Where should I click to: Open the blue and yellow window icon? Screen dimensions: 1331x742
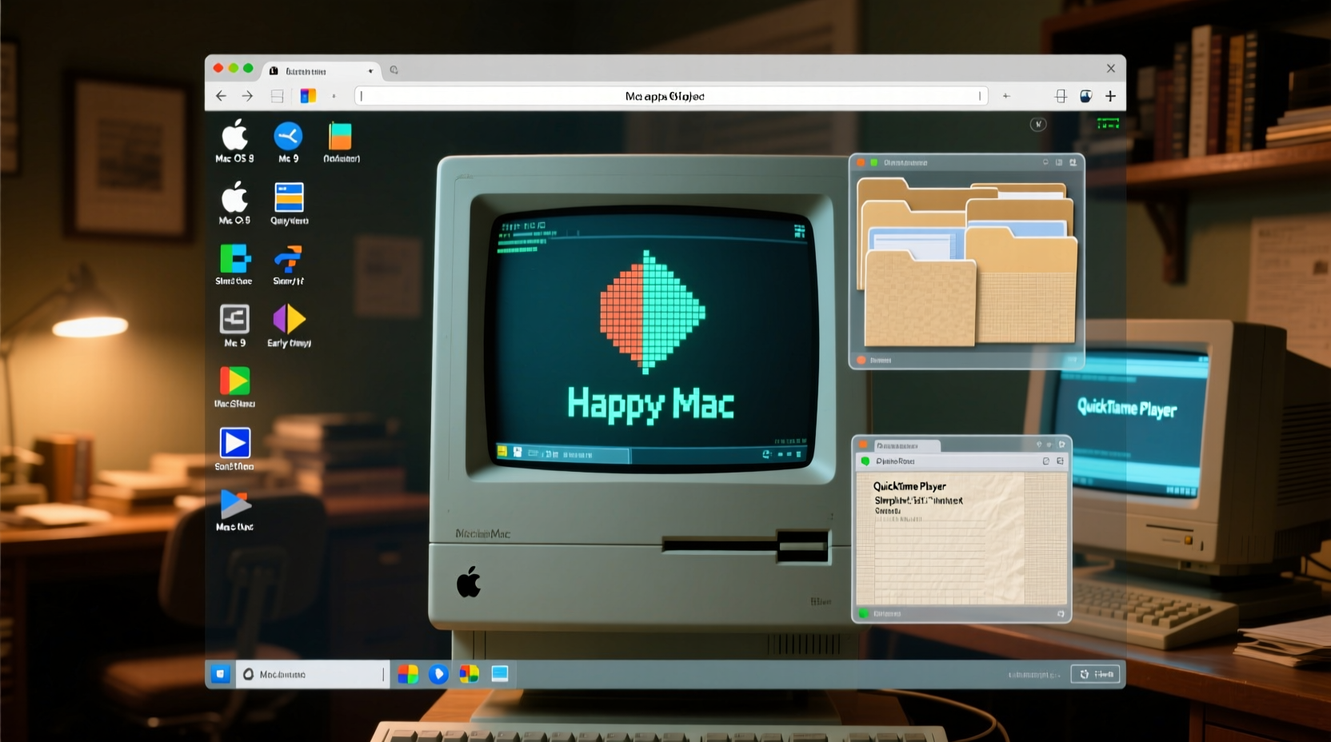tap(289, 197)
